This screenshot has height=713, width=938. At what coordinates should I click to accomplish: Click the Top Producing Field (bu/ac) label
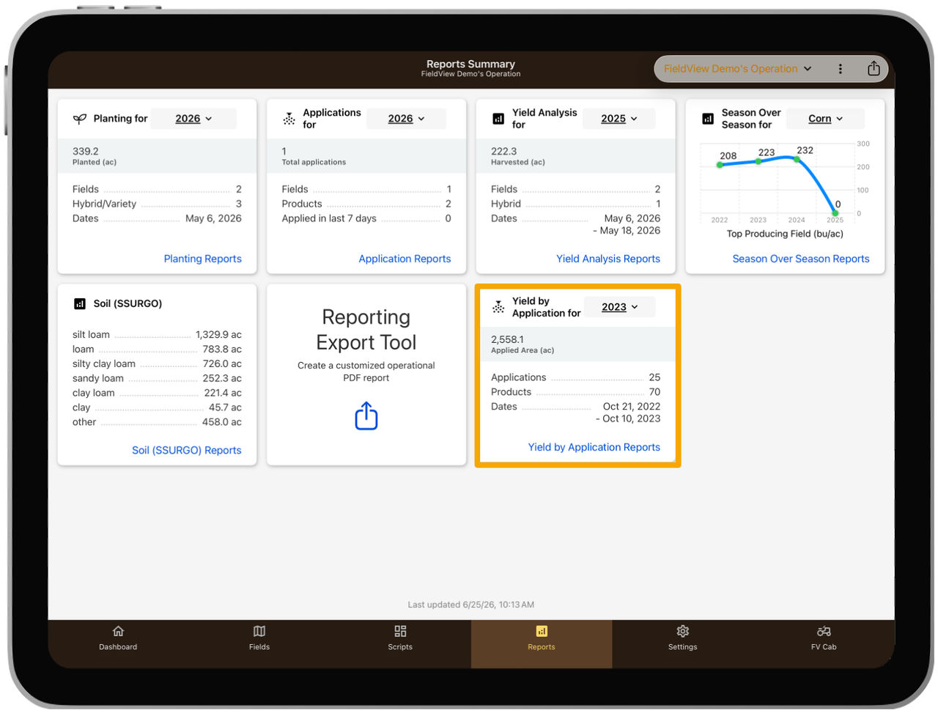click(x=785, y=234)
